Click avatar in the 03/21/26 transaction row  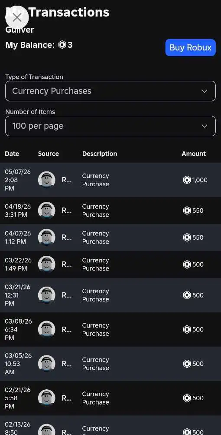46,295
